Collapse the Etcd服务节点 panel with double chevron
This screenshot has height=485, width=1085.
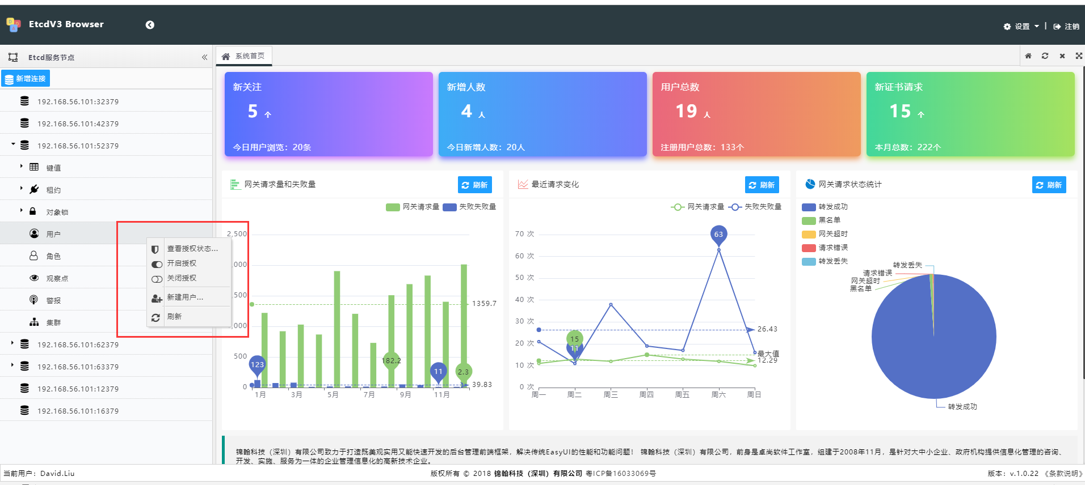coord(204,57)
